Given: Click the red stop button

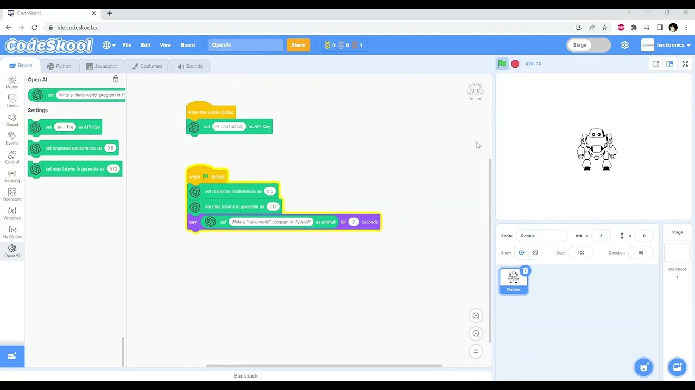Looking at the screenshot, I should pyautogui.click(x=515, y=64).
